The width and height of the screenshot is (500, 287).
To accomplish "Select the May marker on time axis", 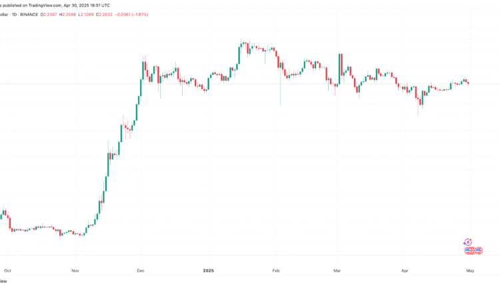I will point(470,271).
